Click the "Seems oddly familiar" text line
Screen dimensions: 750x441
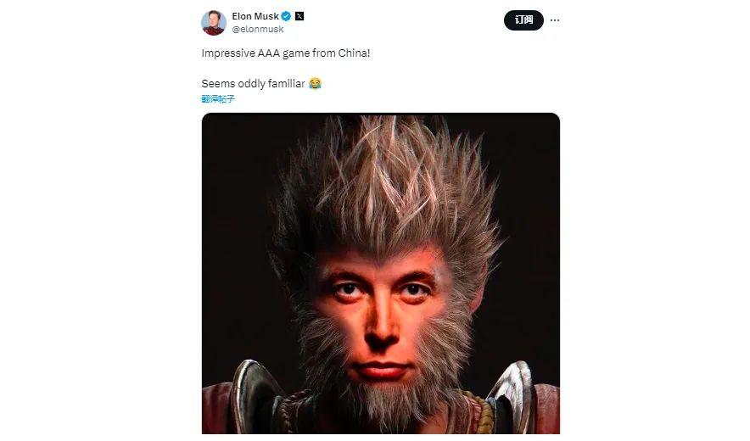click(253, 84)
